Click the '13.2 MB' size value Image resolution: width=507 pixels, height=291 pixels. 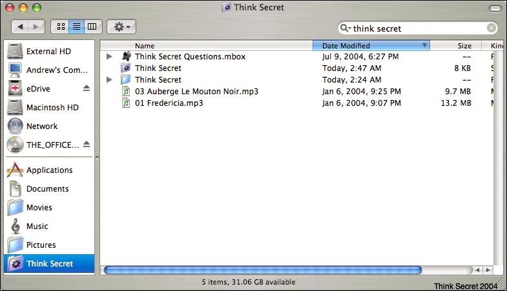456,103
